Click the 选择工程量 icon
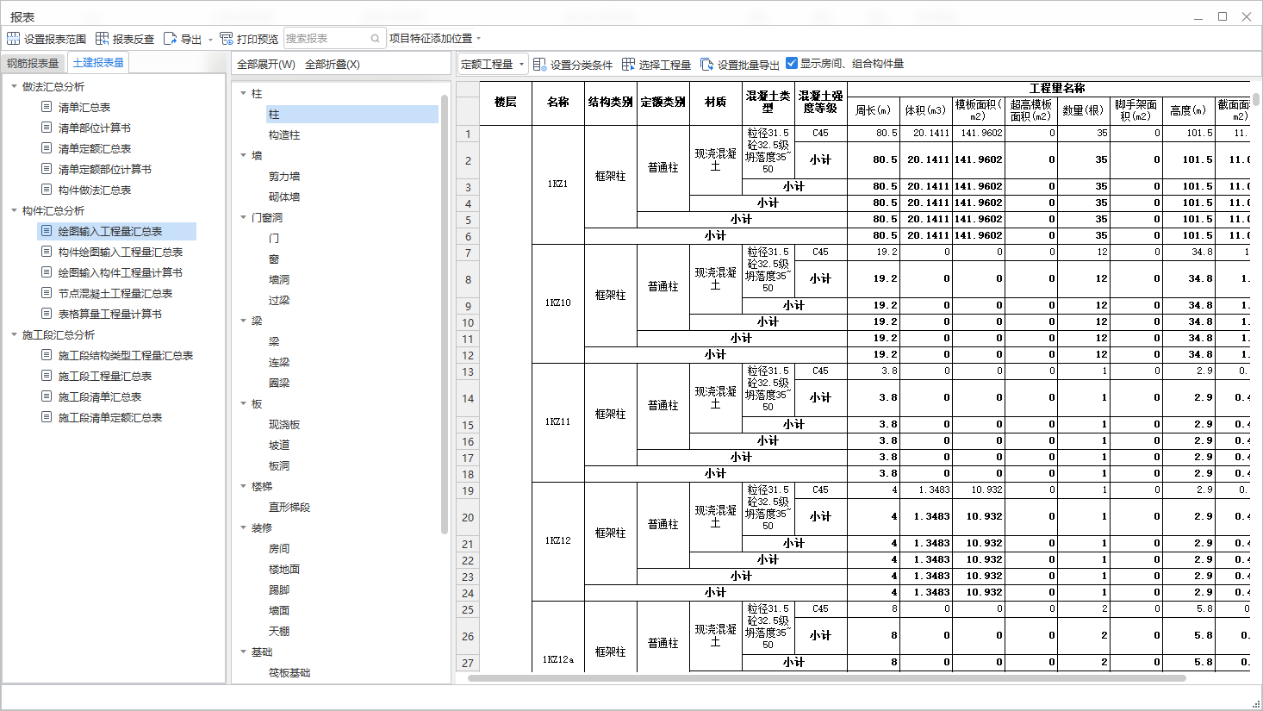The height and width of the screenshot is (711, 1263). point(628,65)
